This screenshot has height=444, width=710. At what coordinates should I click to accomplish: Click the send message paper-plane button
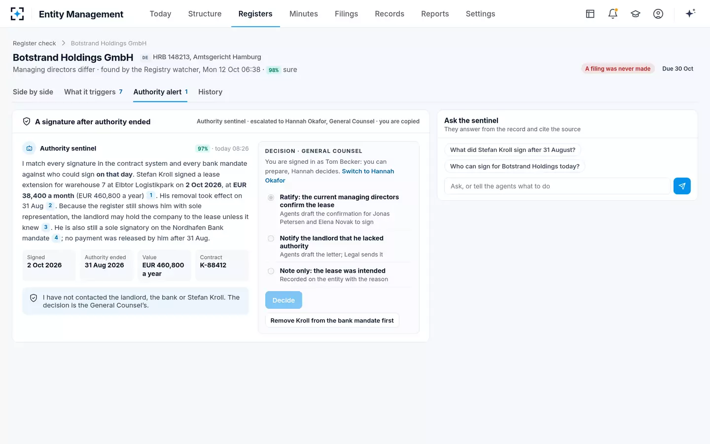(682, 186)
